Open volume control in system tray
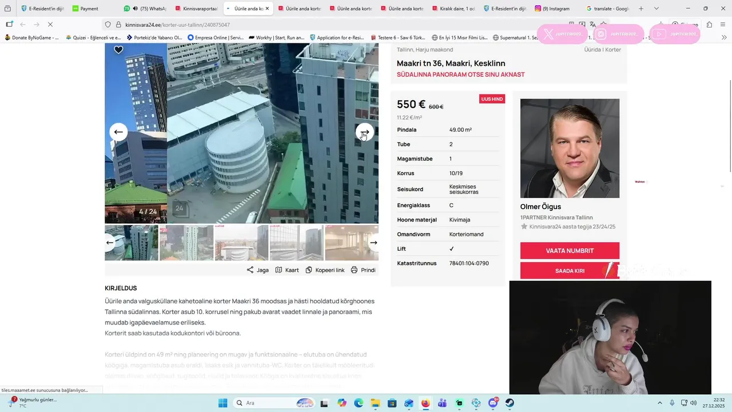 pos(694,403)
